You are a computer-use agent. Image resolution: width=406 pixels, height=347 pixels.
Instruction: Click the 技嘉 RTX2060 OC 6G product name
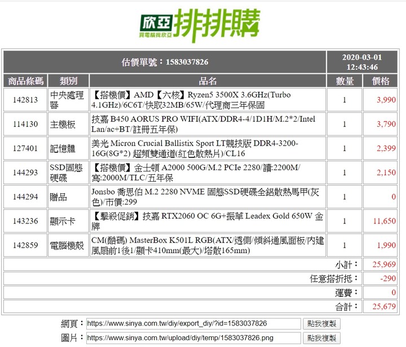(x=208, y=221)
